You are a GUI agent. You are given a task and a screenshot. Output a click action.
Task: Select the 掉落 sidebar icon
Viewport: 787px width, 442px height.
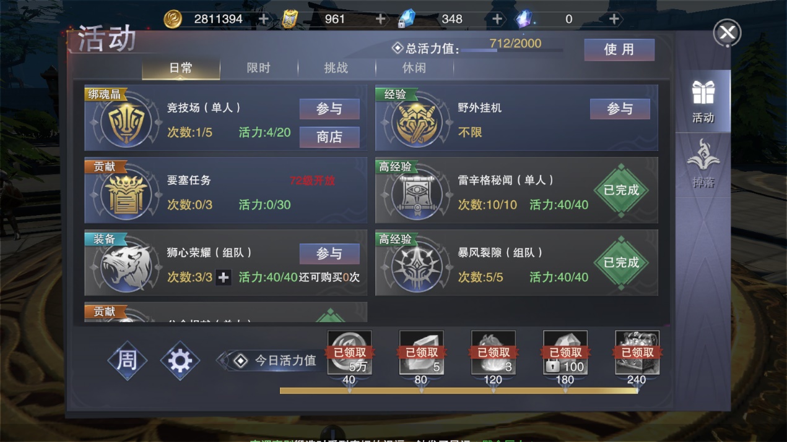(703, 164)
